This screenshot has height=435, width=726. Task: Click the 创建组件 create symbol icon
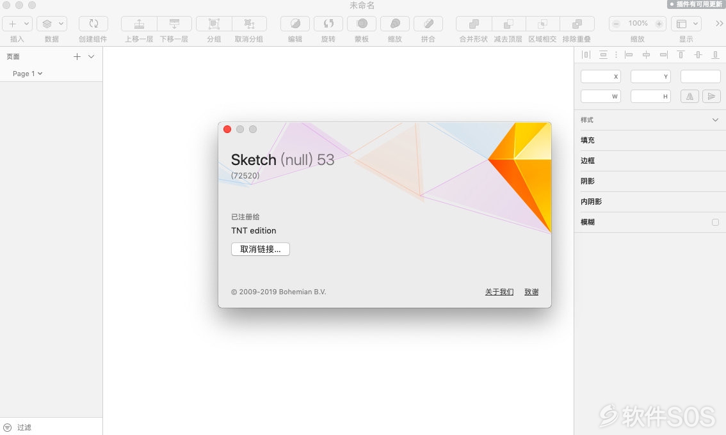[x=93, y=24]
